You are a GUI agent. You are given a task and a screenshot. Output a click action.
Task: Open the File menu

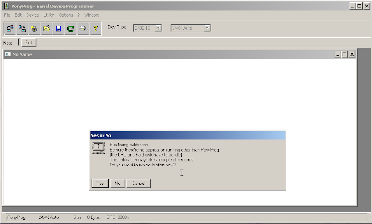tap(7, 15)
